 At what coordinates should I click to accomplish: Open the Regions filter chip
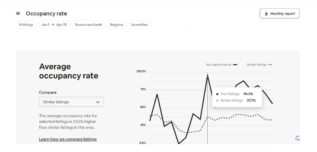pyautogui.click(x=117, y=25)
